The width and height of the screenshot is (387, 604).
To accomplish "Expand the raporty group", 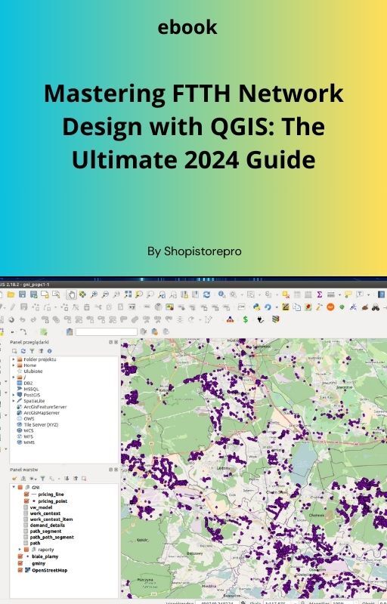I will tap(20, 550).
